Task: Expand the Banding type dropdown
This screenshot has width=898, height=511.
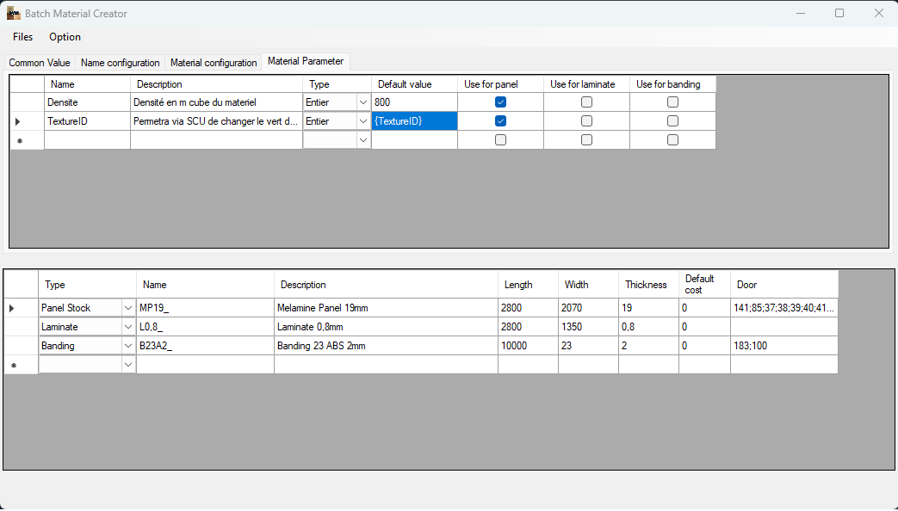Action: (127, 346)
